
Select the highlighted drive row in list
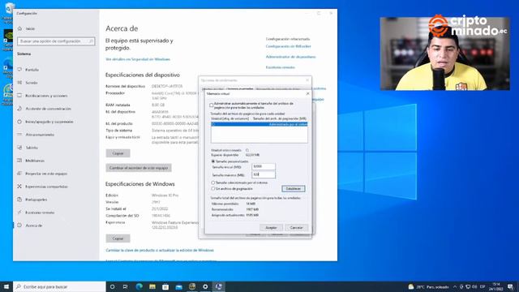click(259, 124)
